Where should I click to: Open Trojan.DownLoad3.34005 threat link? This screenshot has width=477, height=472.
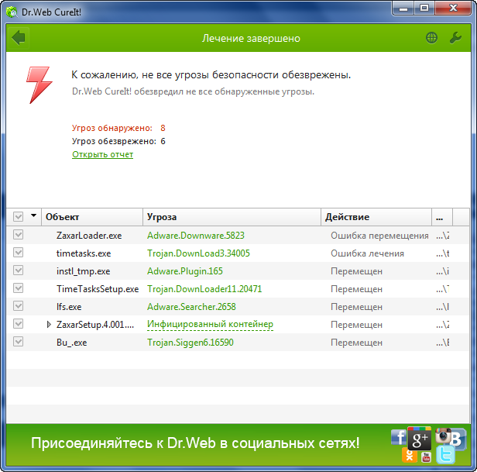pos(198,253)
